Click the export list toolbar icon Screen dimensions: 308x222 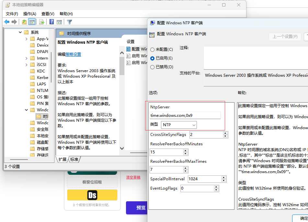point(42,22)
